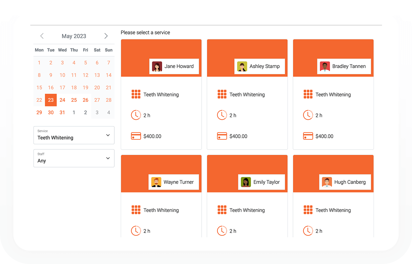Screen dimensions: 412x264
Task: Click June 1 in the calendar
Action: pos(74,112)
